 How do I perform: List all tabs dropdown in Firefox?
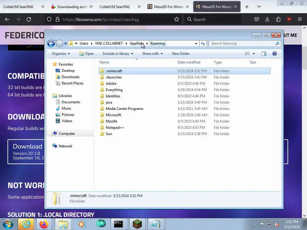pos(259,7)
